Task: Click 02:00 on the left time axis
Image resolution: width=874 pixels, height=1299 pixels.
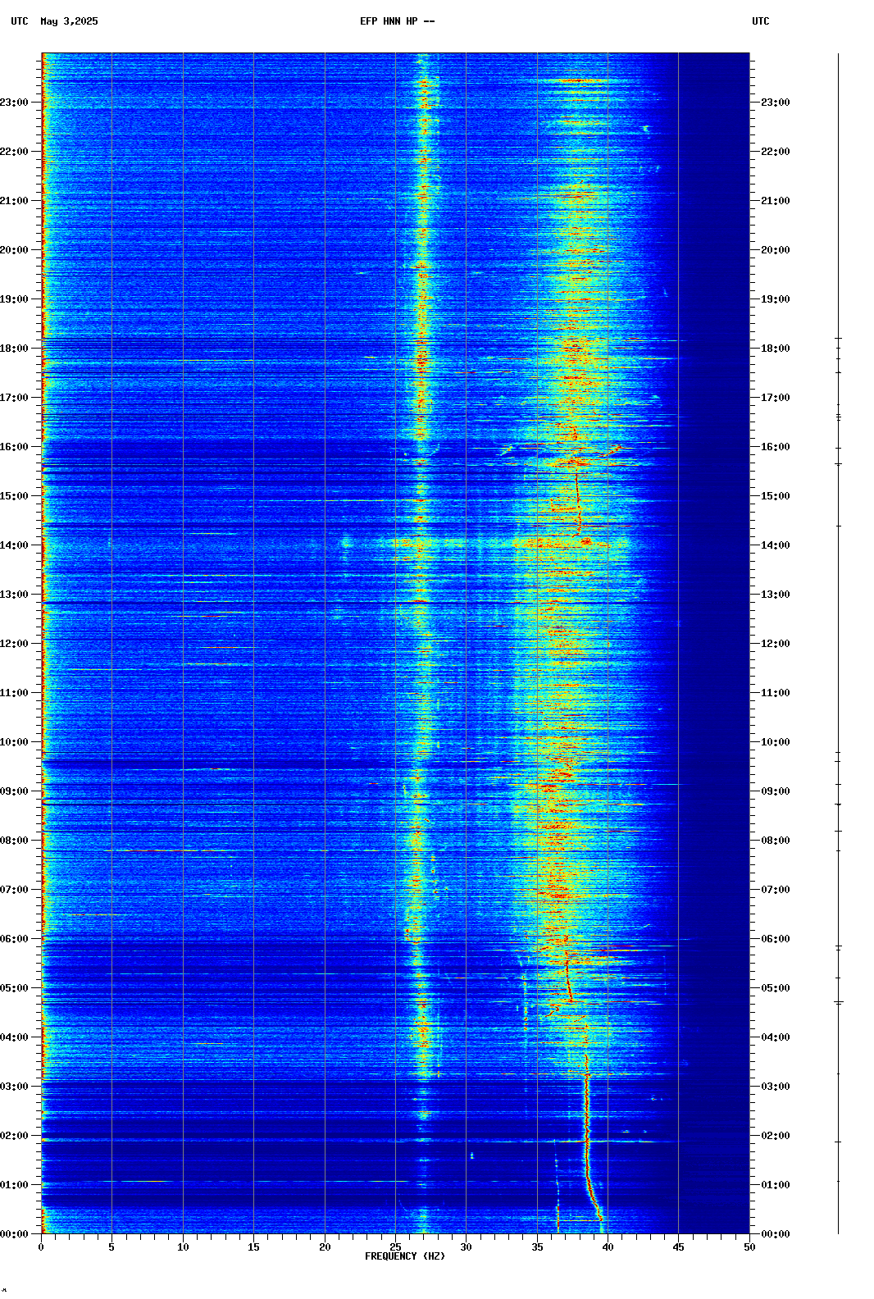Action: (15, 1136)
